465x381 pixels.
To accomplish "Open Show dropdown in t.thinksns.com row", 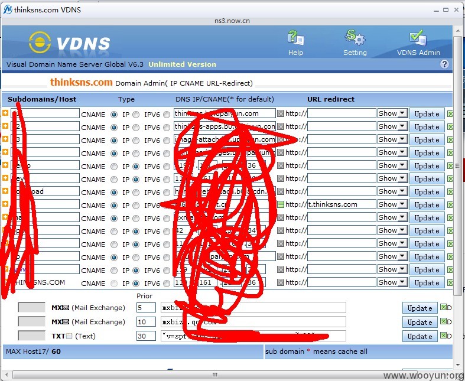I will pyautogui.click(x=392, y=204).
